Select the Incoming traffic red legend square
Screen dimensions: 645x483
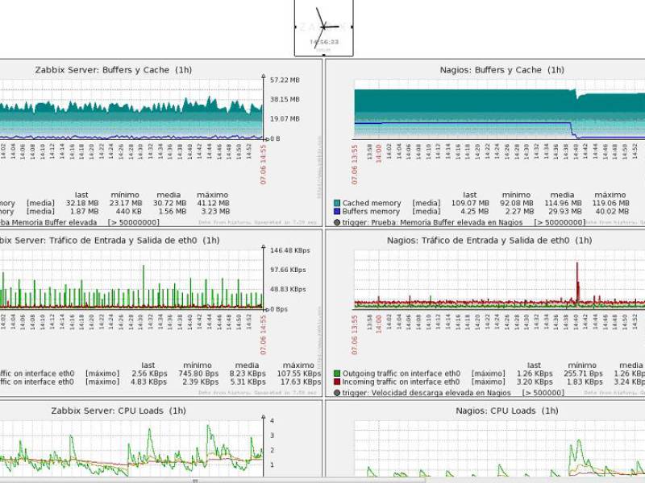pyautogui.click(x=337, y=383)
